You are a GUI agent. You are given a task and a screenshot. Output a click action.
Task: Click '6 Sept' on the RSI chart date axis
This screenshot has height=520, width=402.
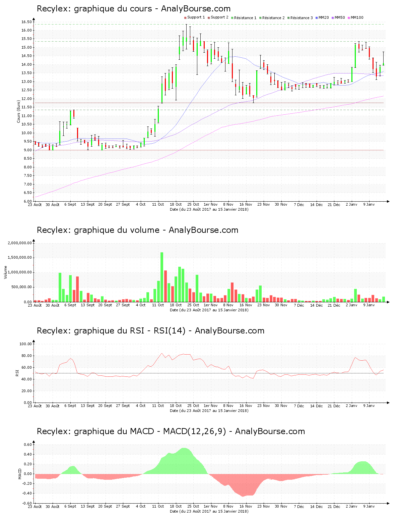(x=70, y=406)
